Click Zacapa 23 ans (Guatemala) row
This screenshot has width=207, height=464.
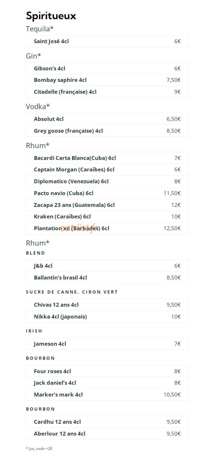(x=107, y=205)
